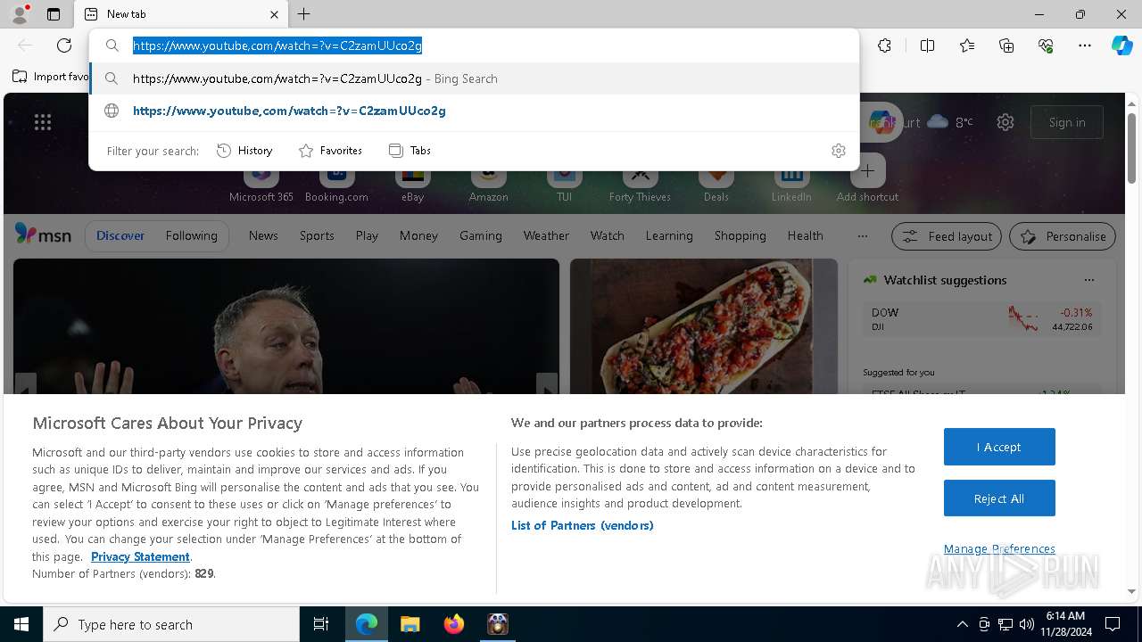Open the Privacy Statement link
Image resolution: width=1142 pixels, height=642 pixels.
click(x=140, y=556)
